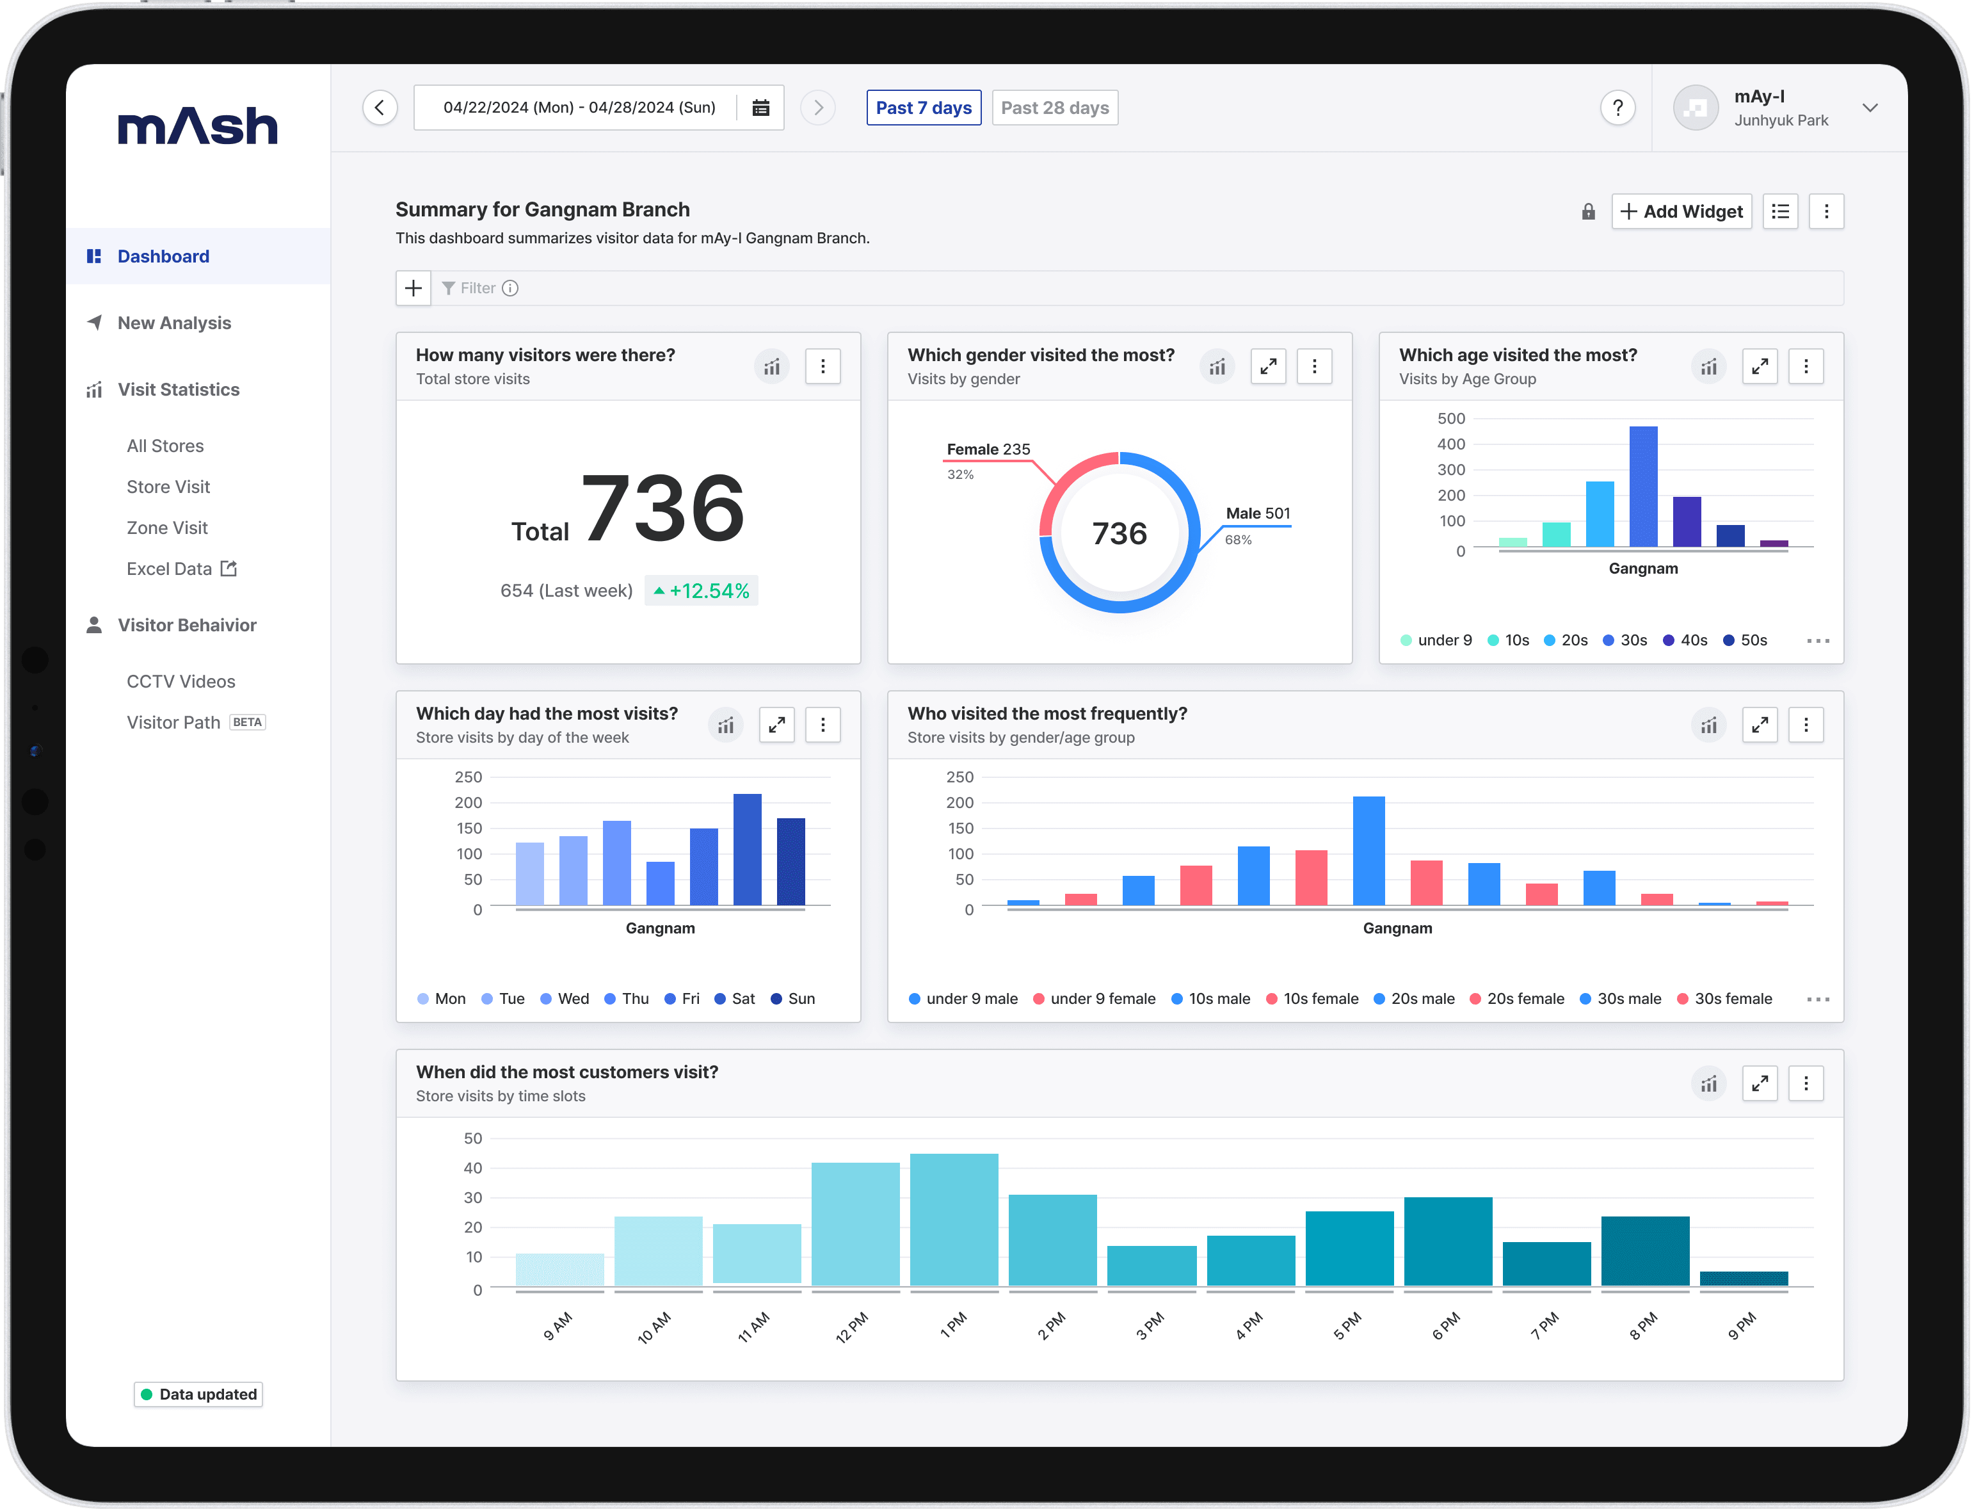
Task: Expand the mAy-I account dropdown chevron
Action: click(x=1870, y=108)
